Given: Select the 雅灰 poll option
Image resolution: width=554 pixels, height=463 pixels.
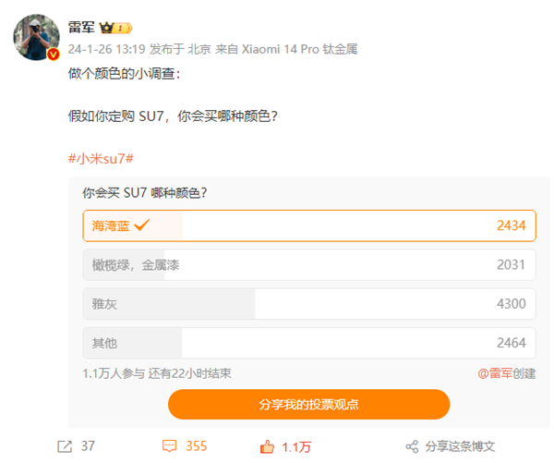Looking at the screenshot, I should [x=308, y=303].
